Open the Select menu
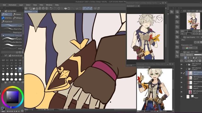This screenshot has width=202, height=113. pyautogui.click(x=28, y=5)
